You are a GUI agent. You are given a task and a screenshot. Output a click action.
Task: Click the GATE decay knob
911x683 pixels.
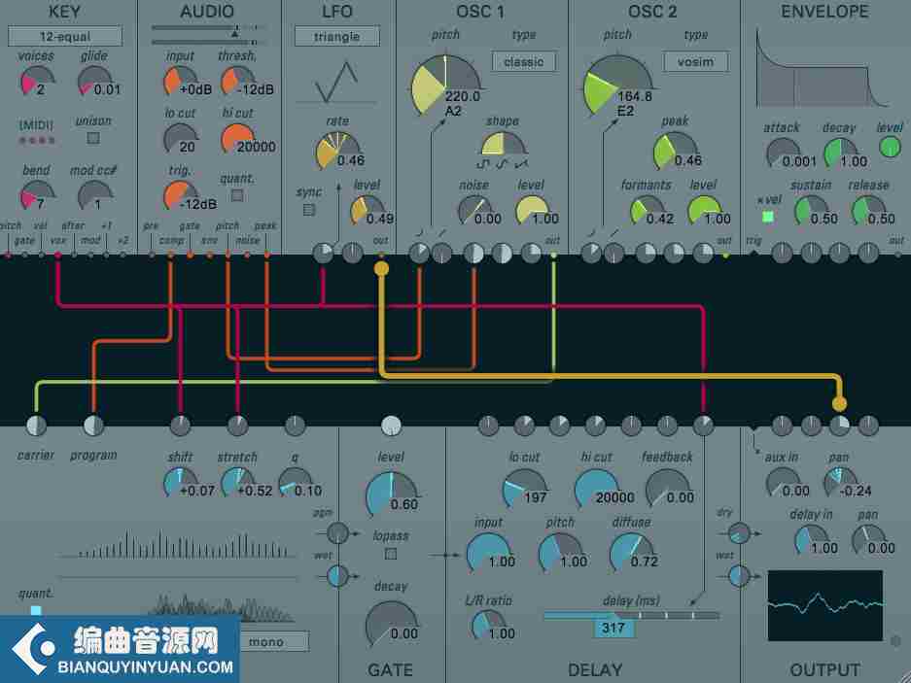pyautogui.click(x=391, y=623)
